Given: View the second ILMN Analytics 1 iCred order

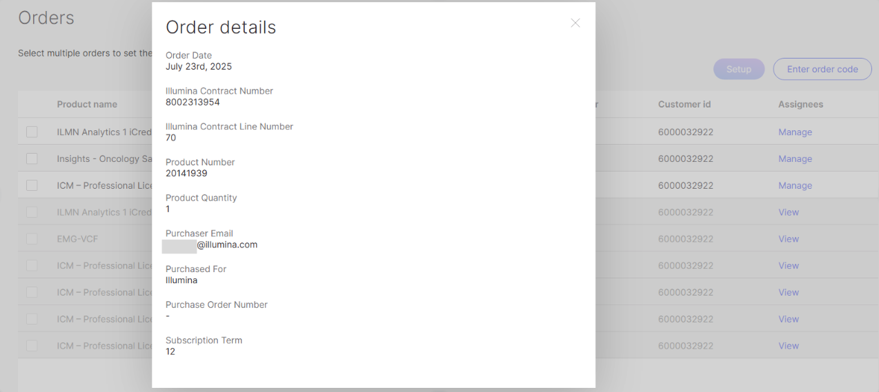Looking at the screenshot, I should coord(789,212).
